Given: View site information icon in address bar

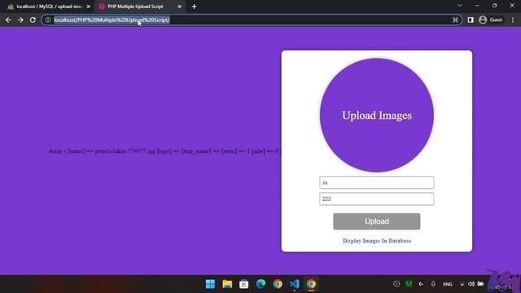Looking at the screenshot, I should click(x=48, y=20).
